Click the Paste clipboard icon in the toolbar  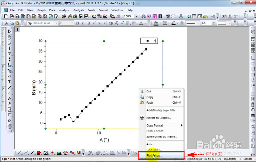click(x=17, y=23)
